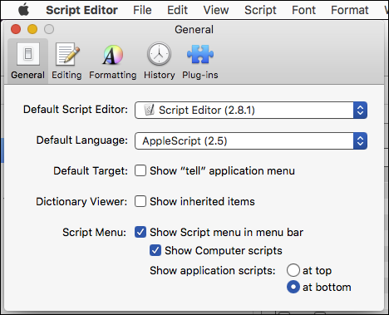Select the "at top" radio button

(x=293, y=270)
